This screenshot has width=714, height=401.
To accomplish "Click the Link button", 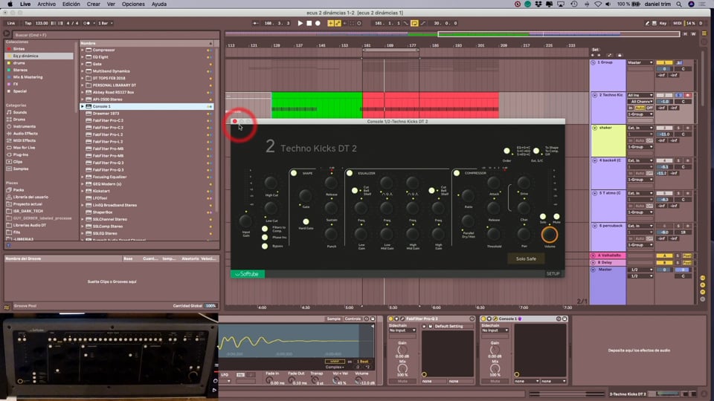I will click(x=11, y=23).
